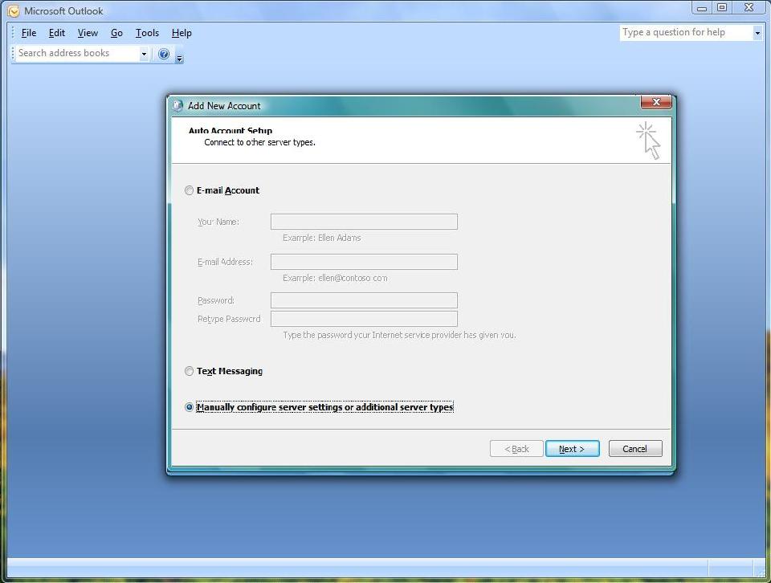
Task: Select the Text Messaging radio button
Action: [x=189, y=371]
